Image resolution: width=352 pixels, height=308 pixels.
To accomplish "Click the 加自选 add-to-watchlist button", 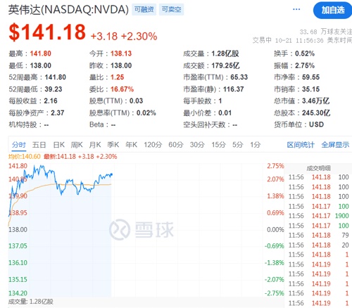I will 333,10.
